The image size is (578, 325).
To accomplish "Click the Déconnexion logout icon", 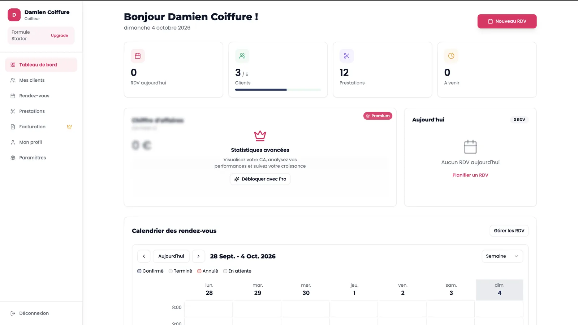I will point(13,313).
